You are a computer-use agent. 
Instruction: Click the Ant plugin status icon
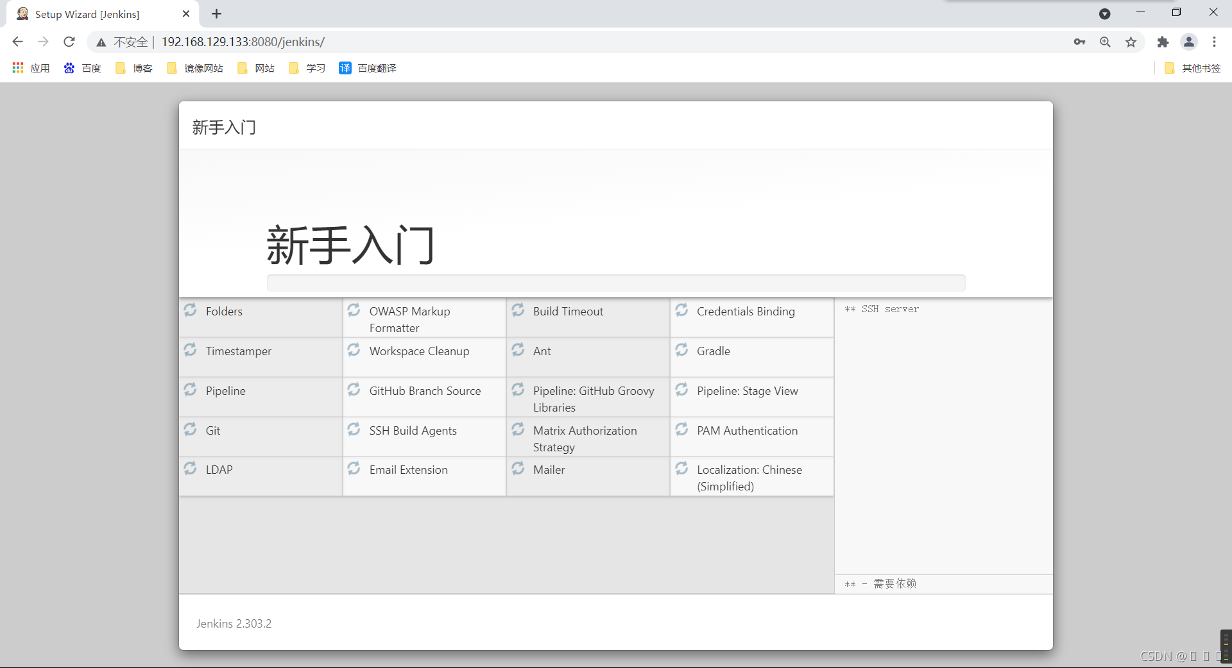click(518, 350)
